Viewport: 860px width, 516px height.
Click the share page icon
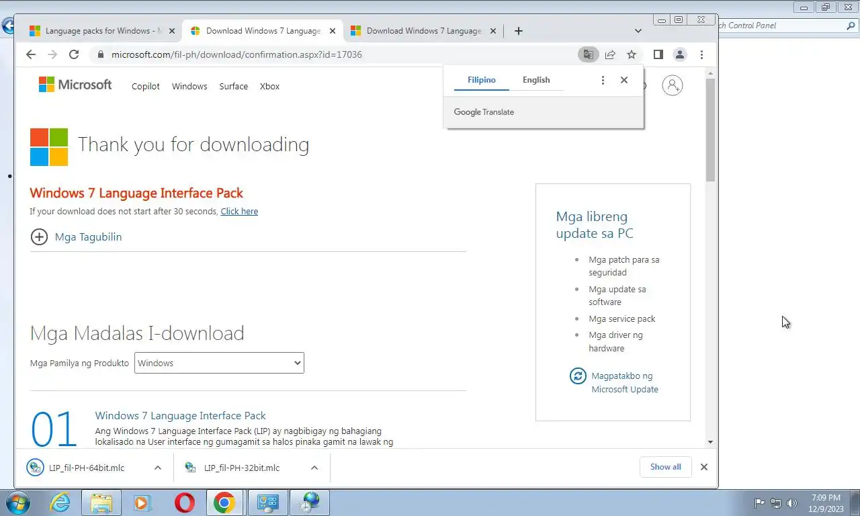coord(610,54)
